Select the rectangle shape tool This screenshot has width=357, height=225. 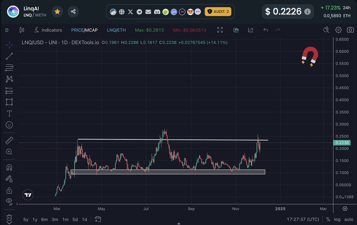(x=9, y=102)
